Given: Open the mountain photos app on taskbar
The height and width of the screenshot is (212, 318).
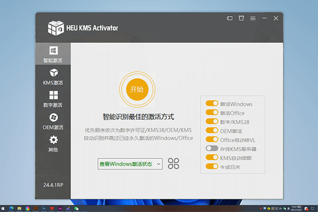Looking at the screenshot, I should (69, 209).
